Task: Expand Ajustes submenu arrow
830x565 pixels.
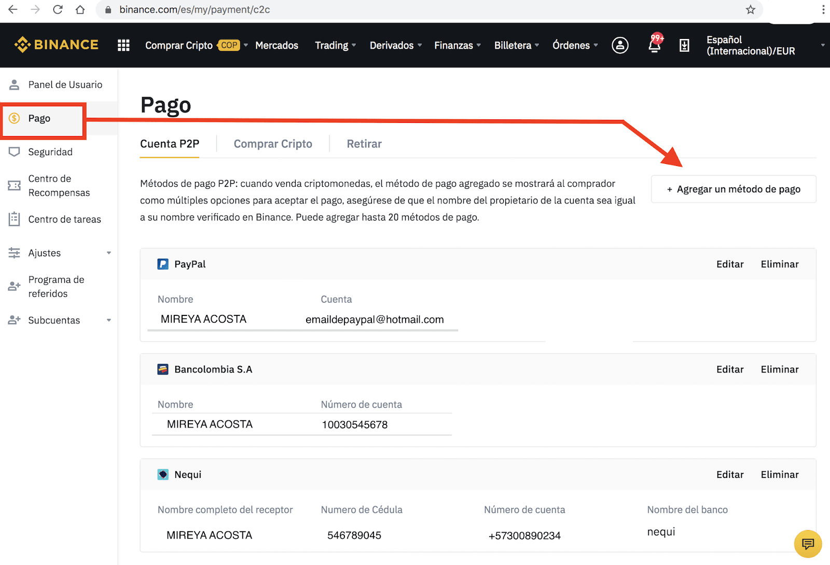Action: [x=109, y=253]
